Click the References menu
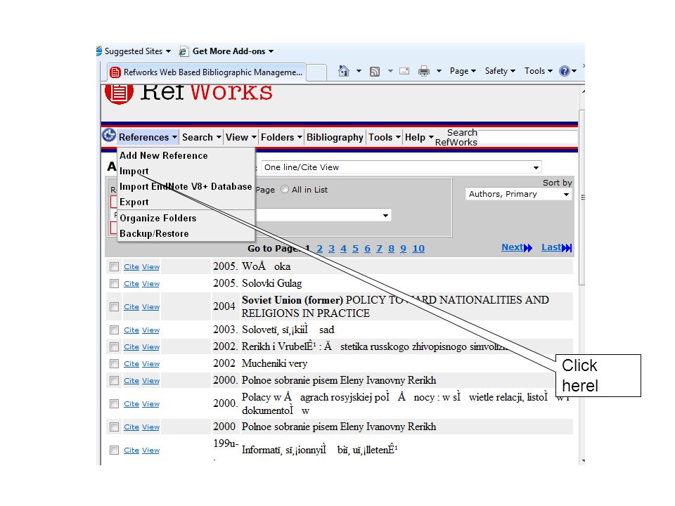This screenshot has width=675, height=506. (148, 137)
